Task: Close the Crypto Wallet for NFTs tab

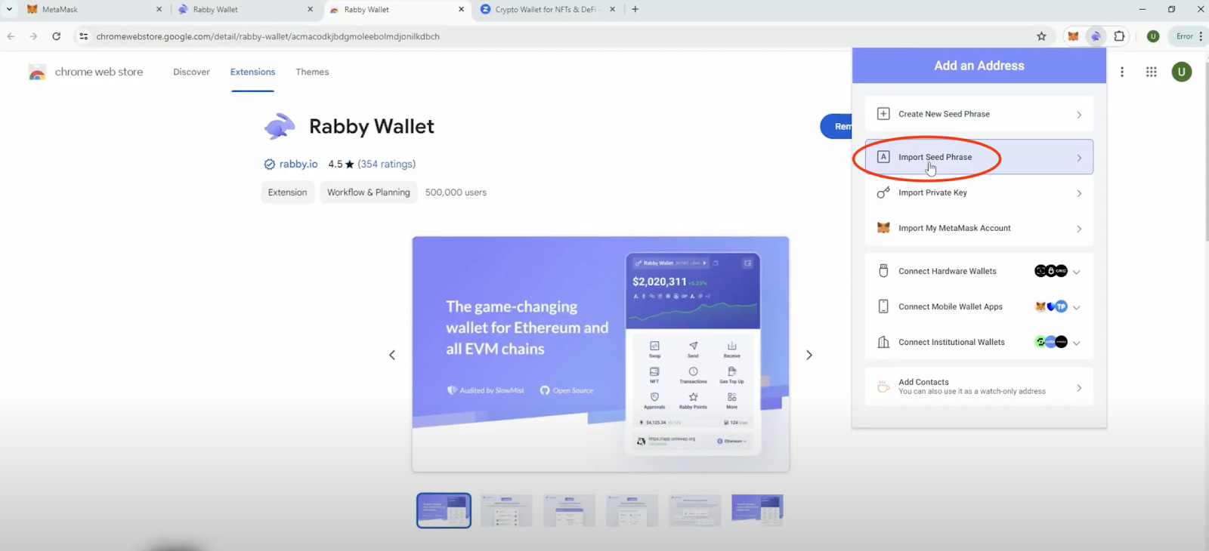Action: click(612, 10)
